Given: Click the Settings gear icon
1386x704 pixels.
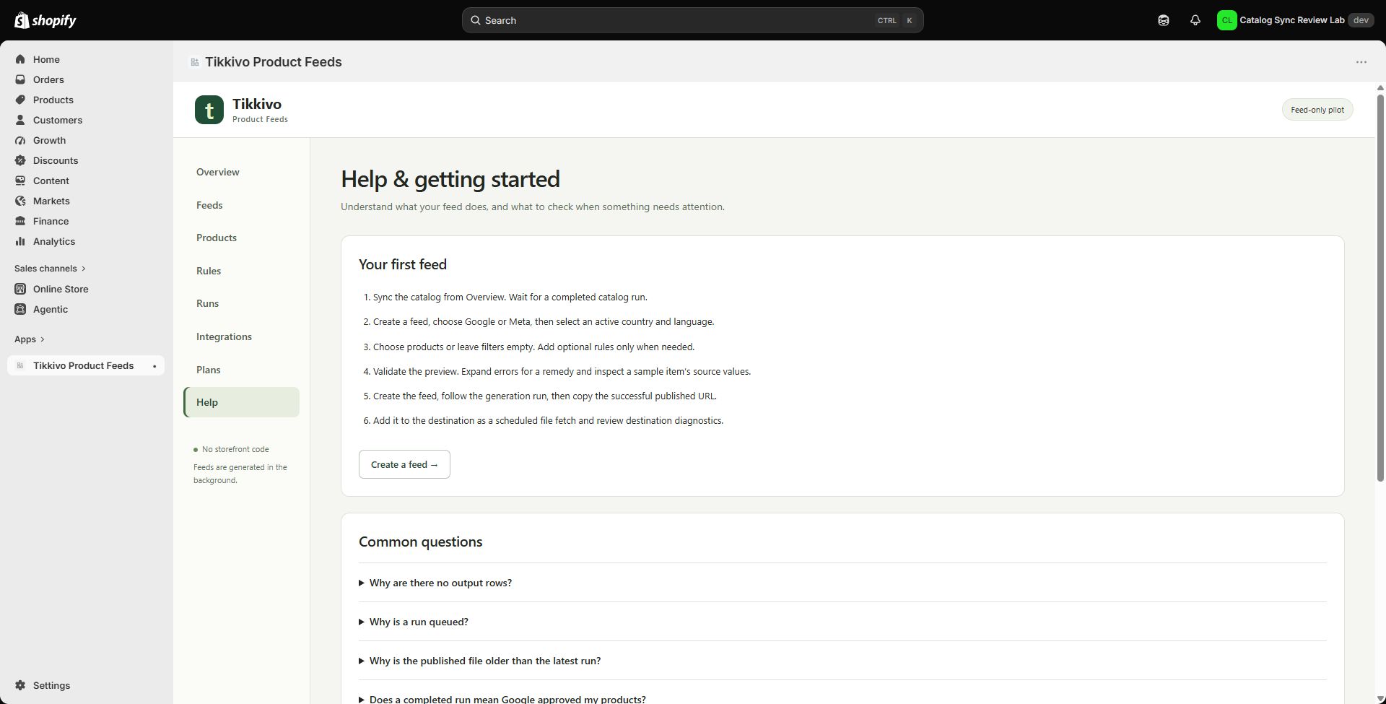Looking at the screenshot, I should 20,685.
